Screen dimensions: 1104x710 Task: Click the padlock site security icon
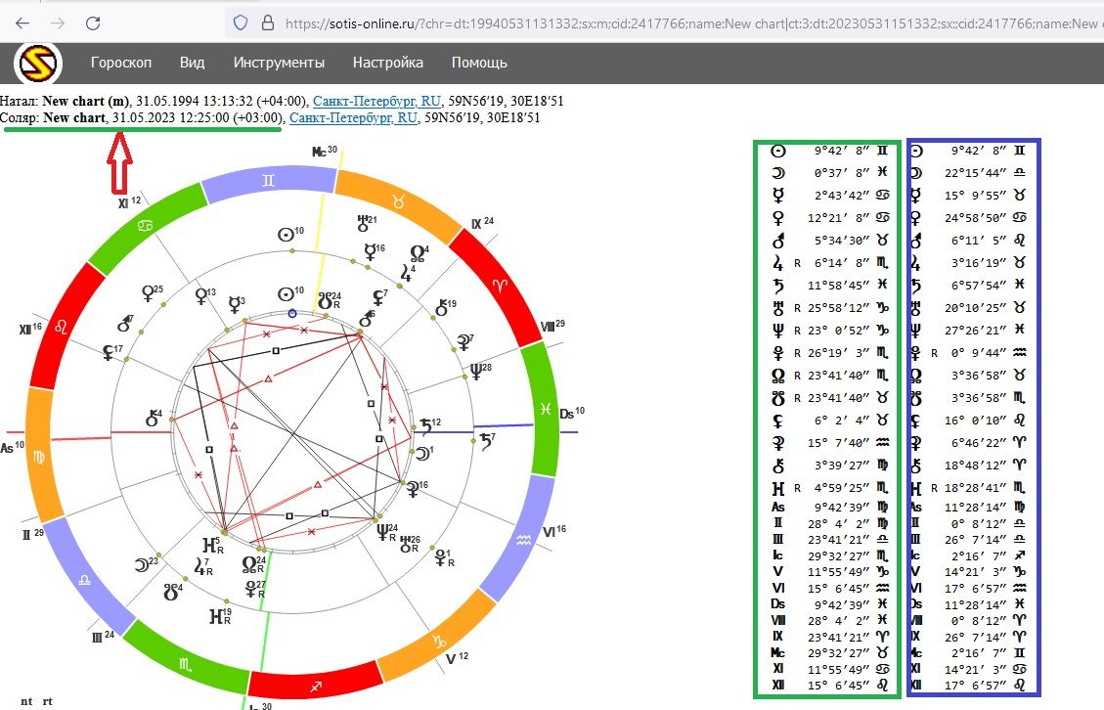pyautogui.click(x=267, y=22)
